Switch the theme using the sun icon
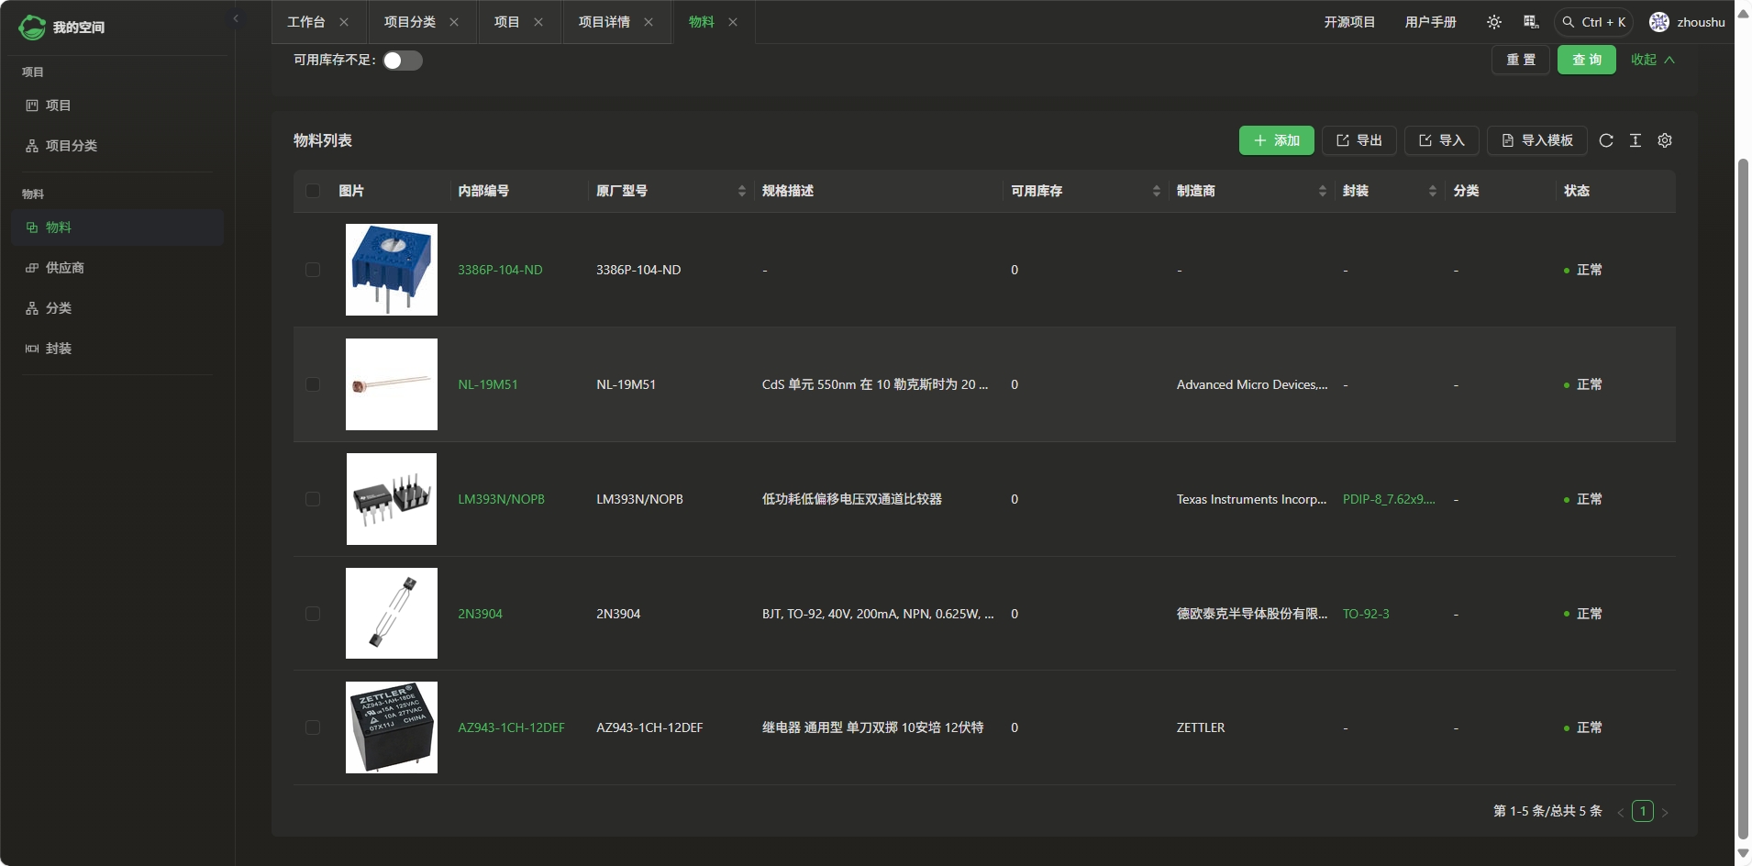This screenshot has height=866, width=1752. pyautogui.click(x=1494, y=22)
